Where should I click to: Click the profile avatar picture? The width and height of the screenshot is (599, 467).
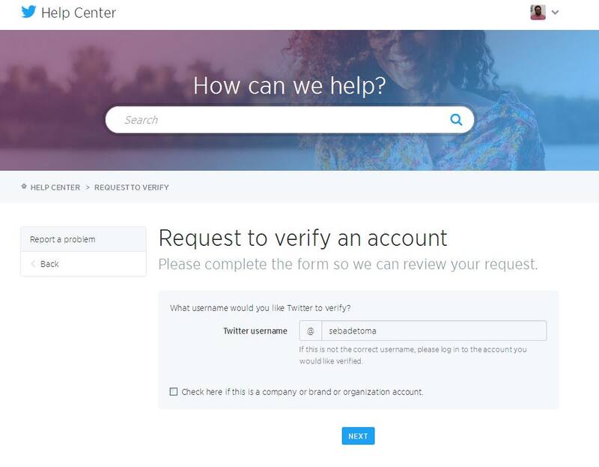[x=538, y=12]
